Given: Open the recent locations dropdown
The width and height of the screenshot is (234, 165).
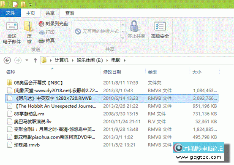Looking at the screenshot, I should pyautogui.click(x=27, y=60).
